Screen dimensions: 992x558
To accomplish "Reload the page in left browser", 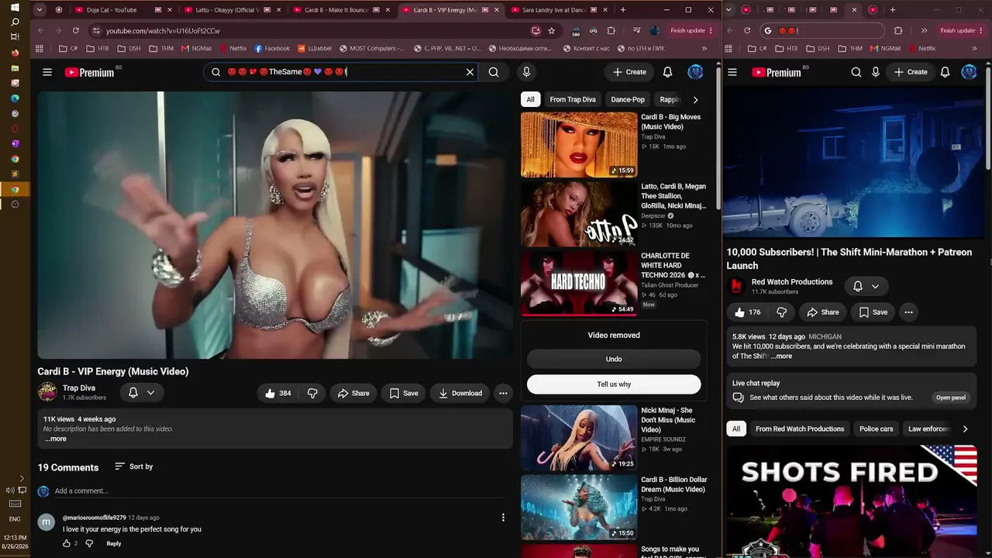I will tap(75, 30).
